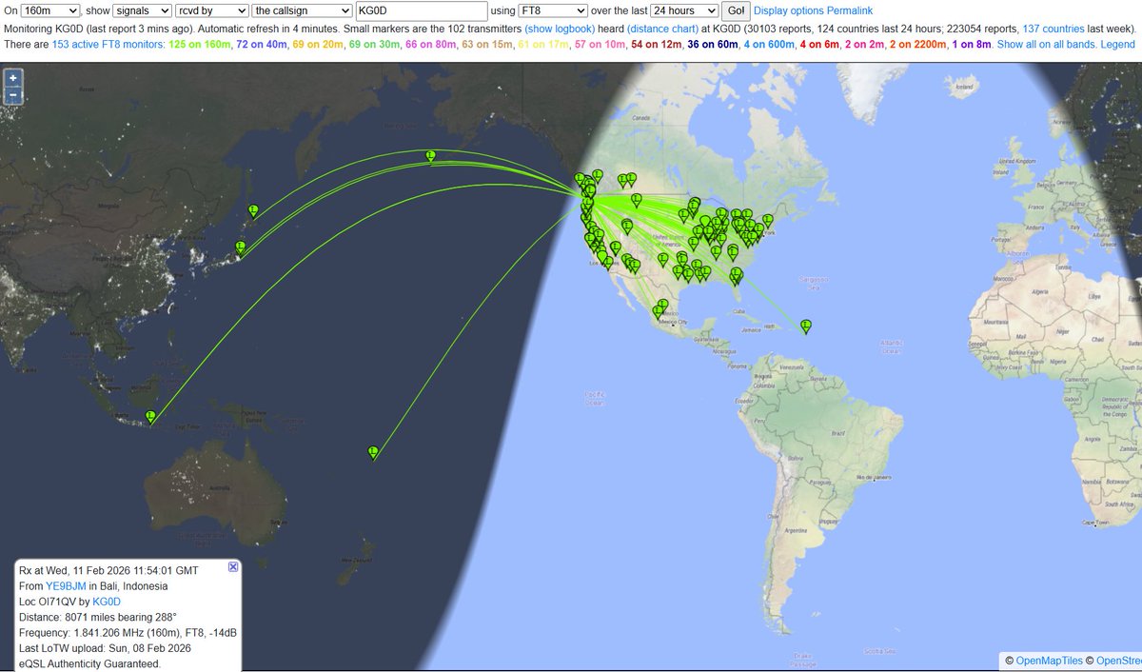Select the '36 on 60m' band link
This screenshot has height=672, width=1142.
tap(712, 45)
